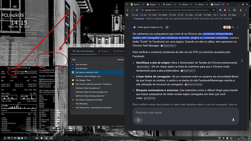
Task: Add attachment with the plus button
Action: 139,120
